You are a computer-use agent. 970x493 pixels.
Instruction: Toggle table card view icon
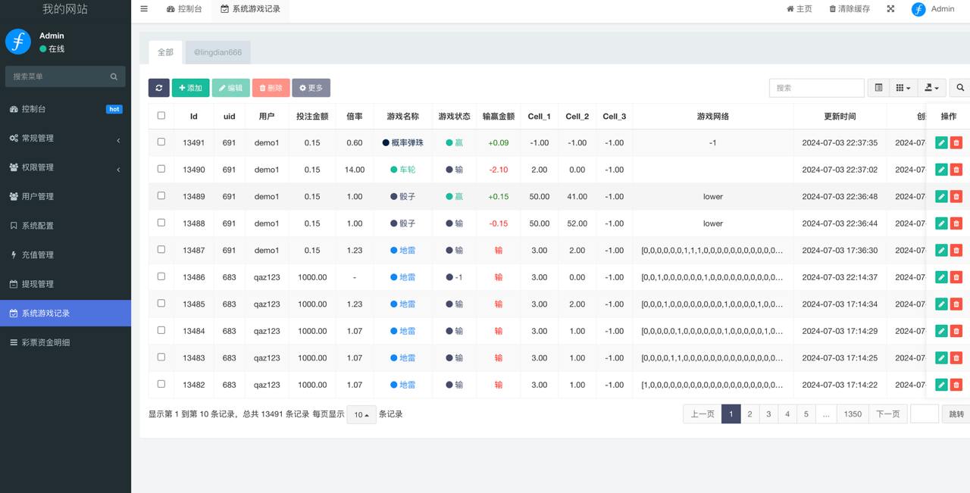tap(878, 88)
